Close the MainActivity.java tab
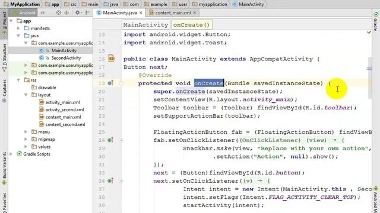The height and width of the screenshot is (213, 380). (x=141, y=13)
